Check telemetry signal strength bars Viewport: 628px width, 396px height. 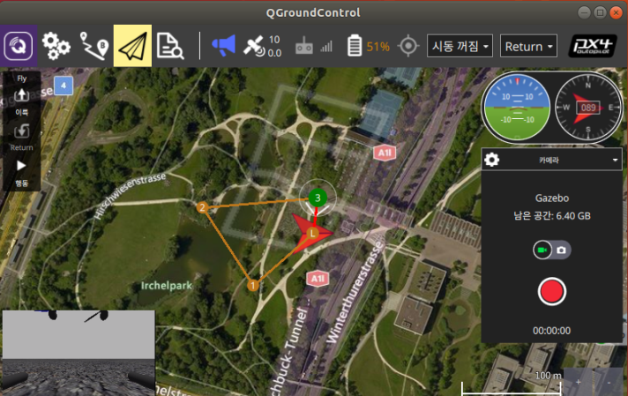[326, 47]
